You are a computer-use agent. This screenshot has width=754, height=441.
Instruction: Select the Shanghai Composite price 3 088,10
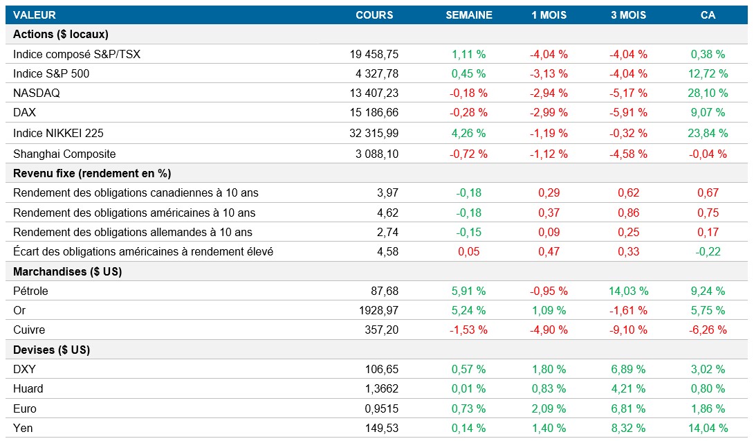376,154
